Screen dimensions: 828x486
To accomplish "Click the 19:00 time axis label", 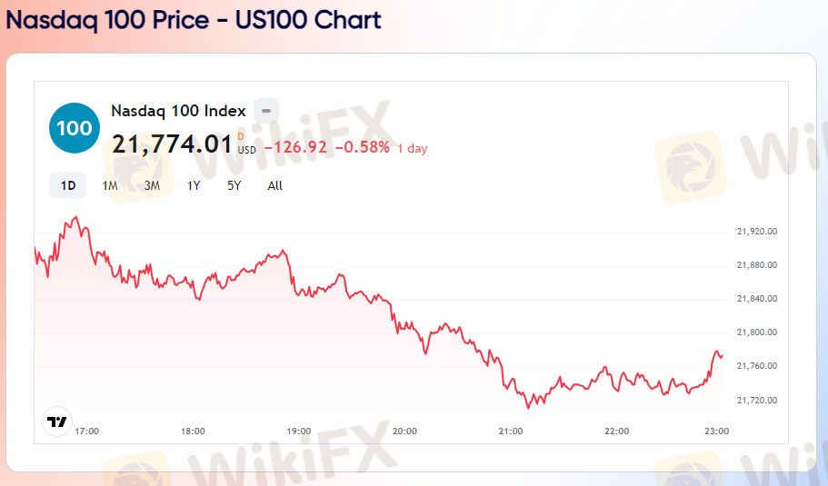I will click(299, 431).
